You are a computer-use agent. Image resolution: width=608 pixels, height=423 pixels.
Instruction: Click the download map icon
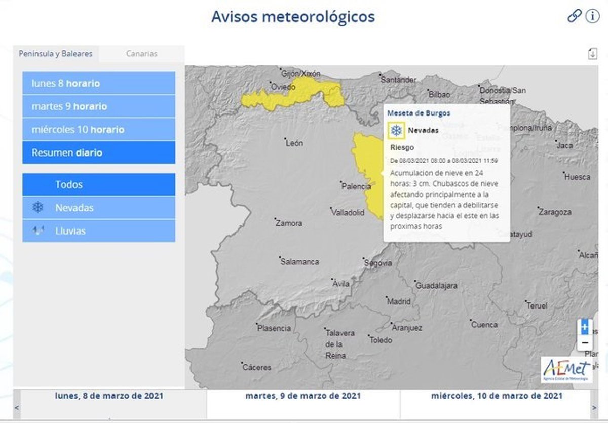[592, 54]
